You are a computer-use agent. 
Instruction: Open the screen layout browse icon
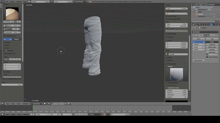(x=29, y=1)
